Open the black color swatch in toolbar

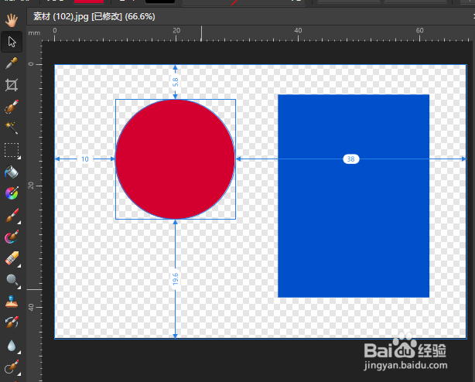160,2
